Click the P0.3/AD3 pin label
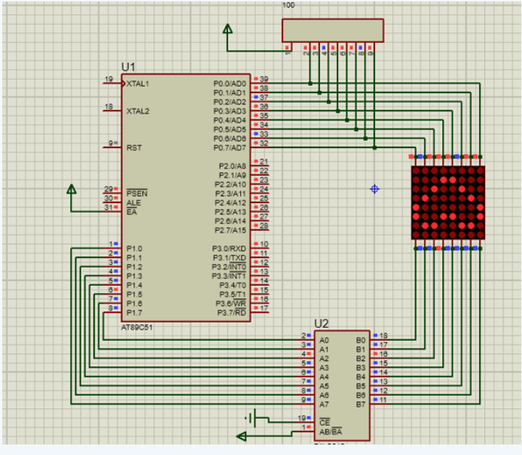The height and width of the screenshot is (455, 522). click(x=230, y=111)
